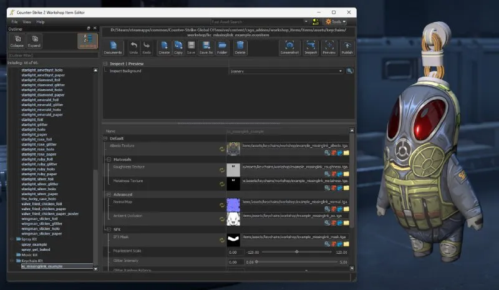Image resolution: width=499 pixels, height=290 pixels.
Task: Click magnifier icon for Normal Map
Action: (327, 209)
